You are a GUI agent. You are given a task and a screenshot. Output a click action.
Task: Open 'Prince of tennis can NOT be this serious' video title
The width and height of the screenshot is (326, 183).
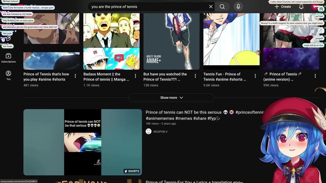[205, 115]
